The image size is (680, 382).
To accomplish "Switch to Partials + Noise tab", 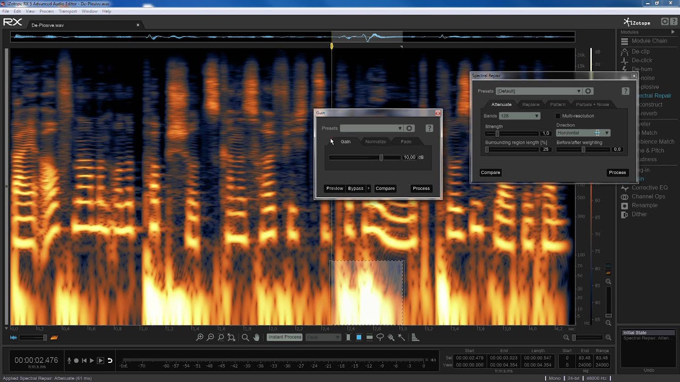I will click(x=592, y=105).
